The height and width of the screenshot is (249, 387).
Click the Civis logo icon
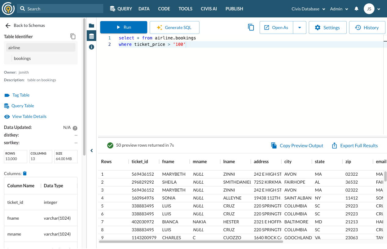tap(8, 9)
